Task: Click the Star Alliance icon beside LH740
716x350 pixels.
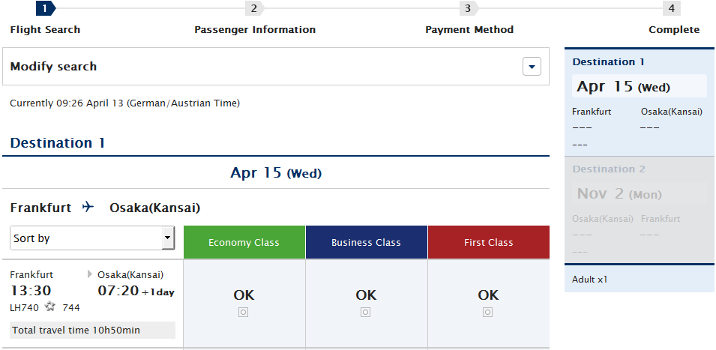Action: (50, 307)
